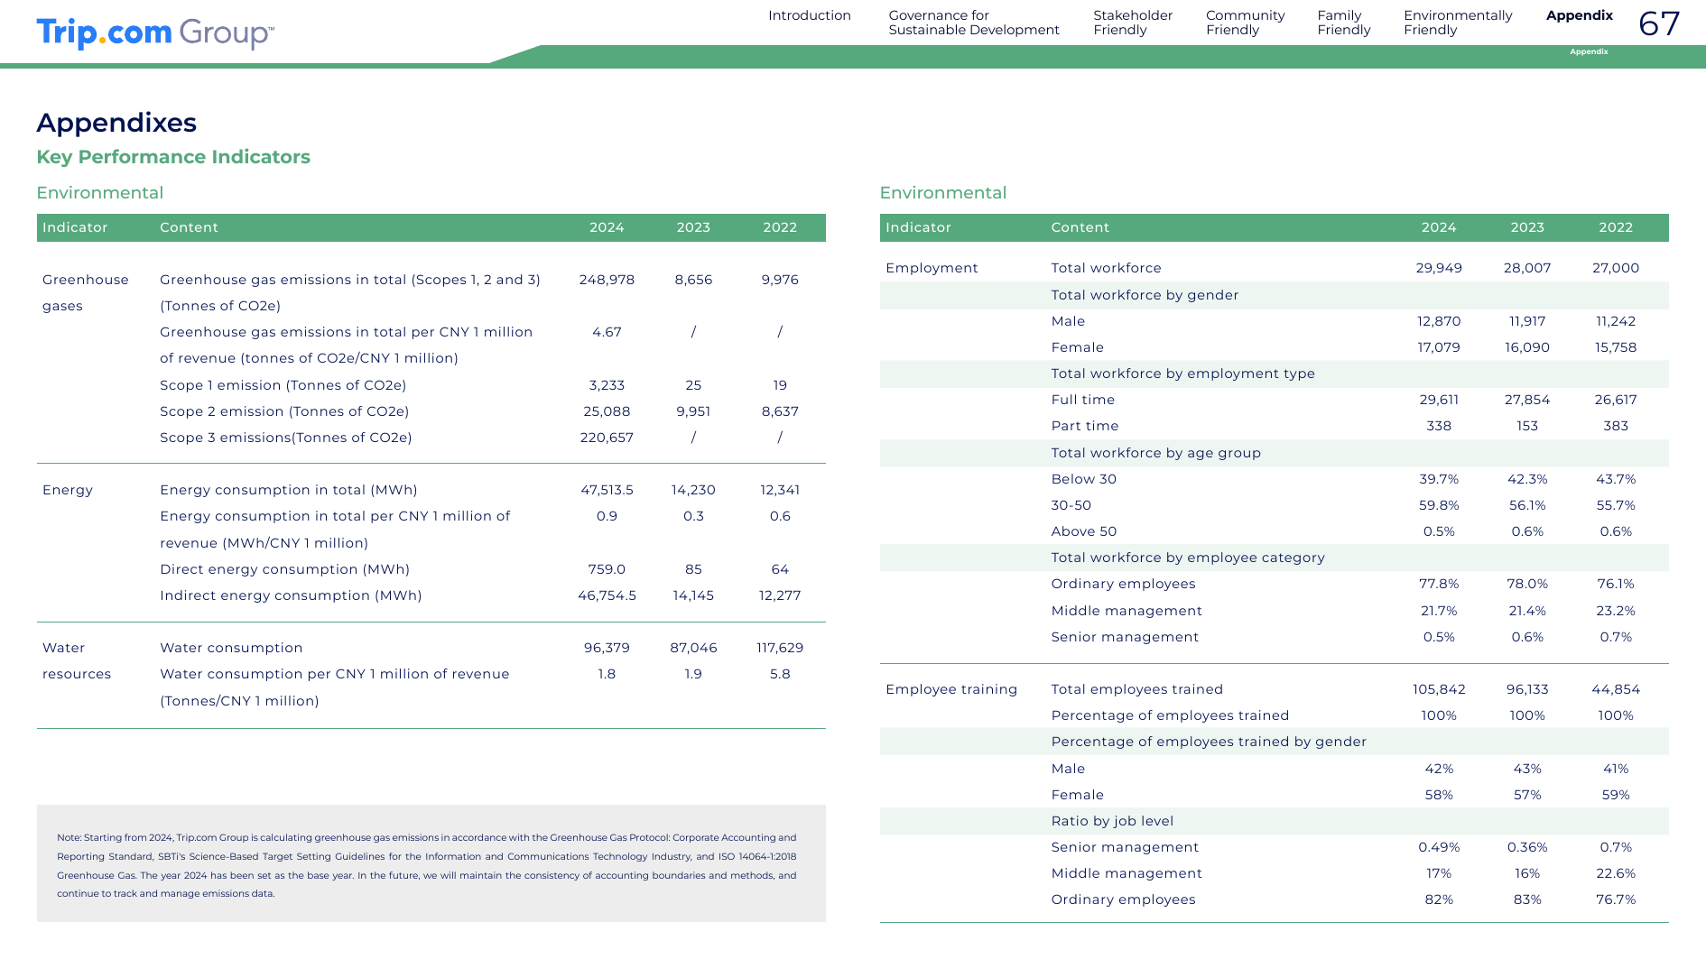The image size is (1706, 959).
Task: Click the greenhouse gas note box
Action: click(431, 863)
